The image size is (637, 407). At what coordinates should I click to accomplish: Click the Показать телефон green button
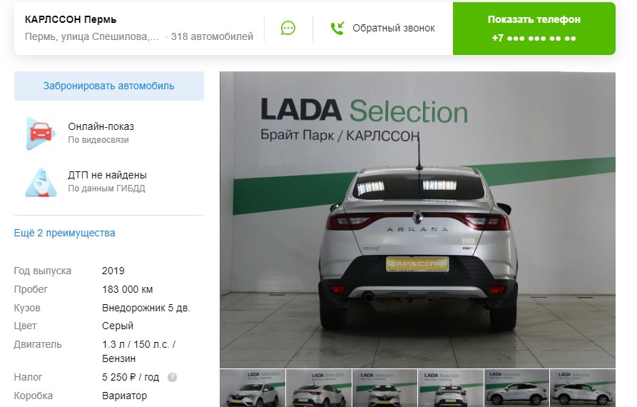click(x=534, y=29)
